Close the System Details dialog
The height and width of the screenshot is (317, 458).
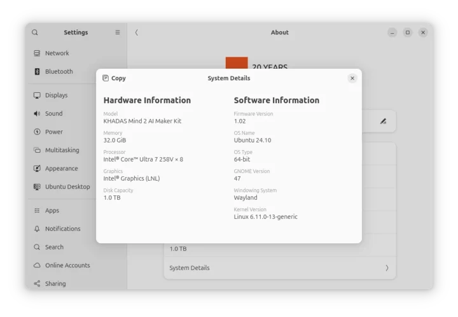[352, 78]
